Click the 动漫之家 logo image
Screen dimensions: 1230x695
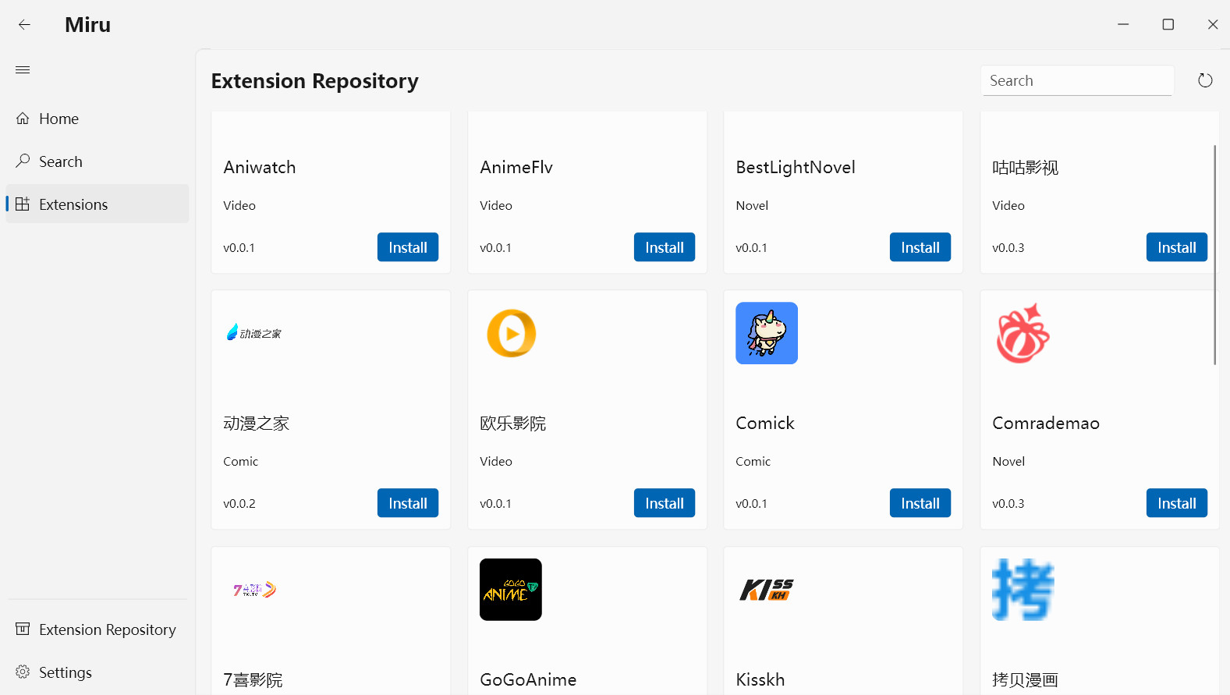click(x=254, y=333)
